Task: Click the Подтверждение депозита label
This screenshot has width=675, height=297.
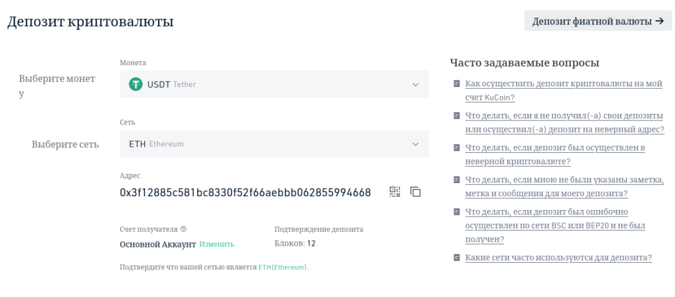Action: [x=318, y=229]
